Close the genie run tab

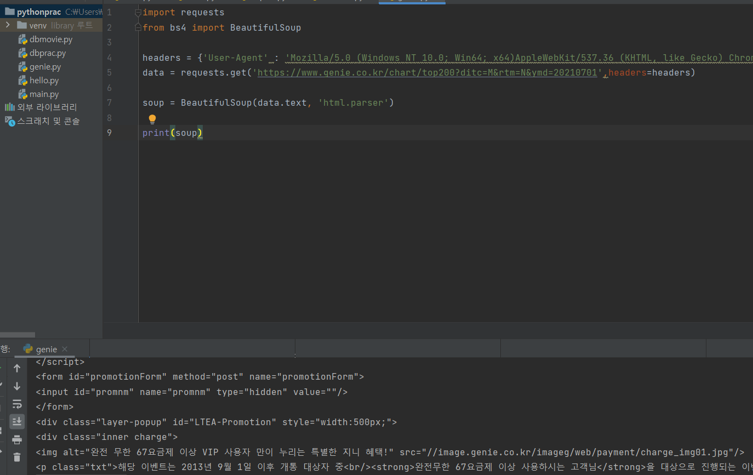(65, 349)
